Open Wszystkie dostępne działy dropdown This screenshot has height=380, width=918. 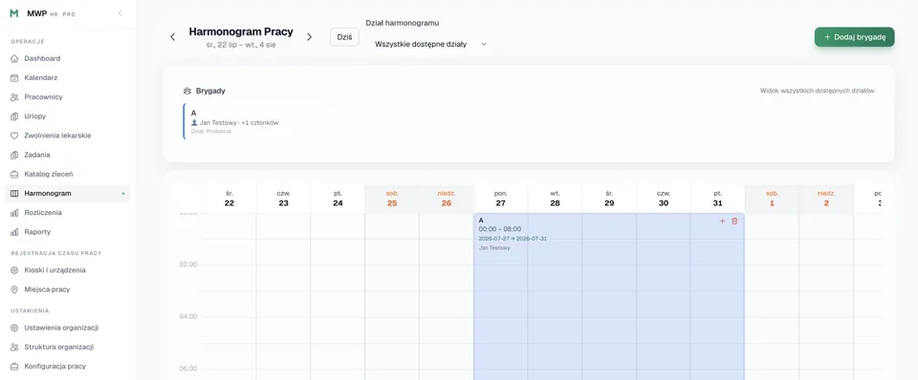coord(430,44)
